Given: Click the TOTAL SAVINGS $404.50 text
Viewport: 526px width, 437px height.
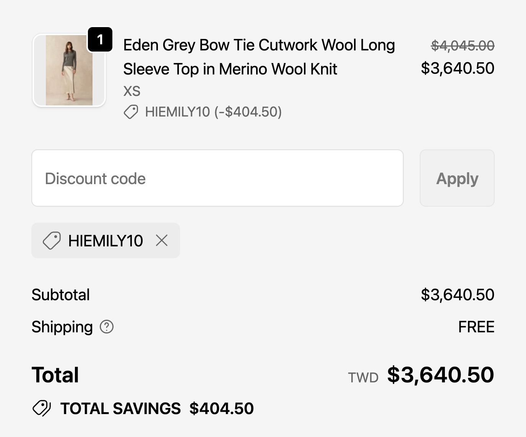Looking at the screenshot, I should click(157, 408).
